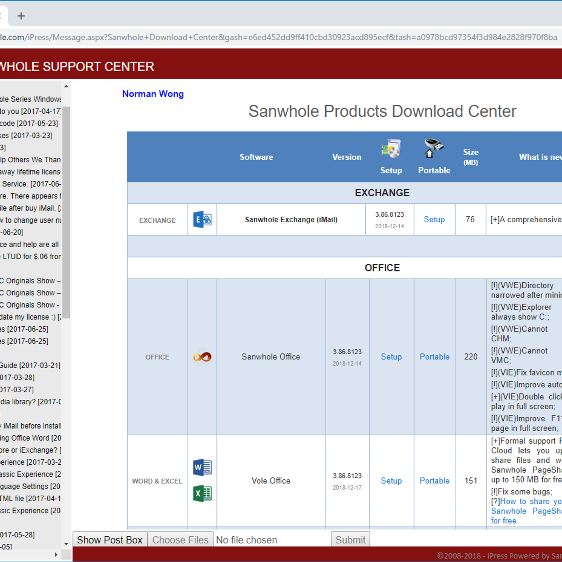This screenshot has height=562, width=562.
Task: Click 'Vole Office' software name cell
Action: click(x=271, y=481)
